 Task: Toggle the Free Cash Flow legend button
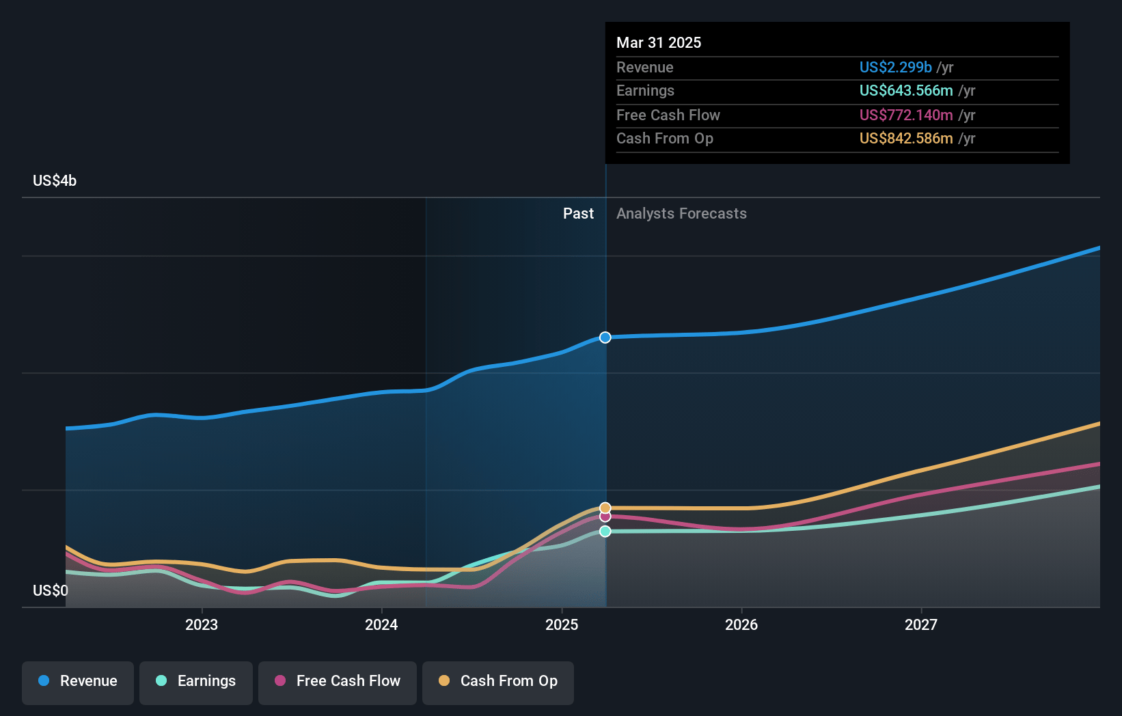tap(338, 682)
